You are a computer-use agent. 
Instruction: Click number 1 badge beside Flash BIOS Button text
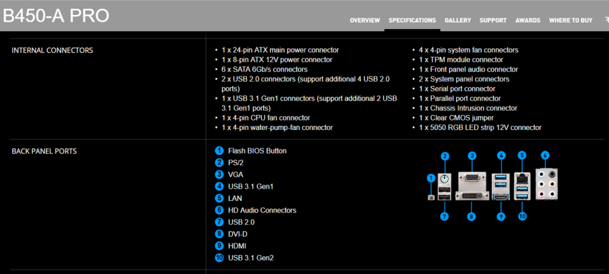point(219,151)
